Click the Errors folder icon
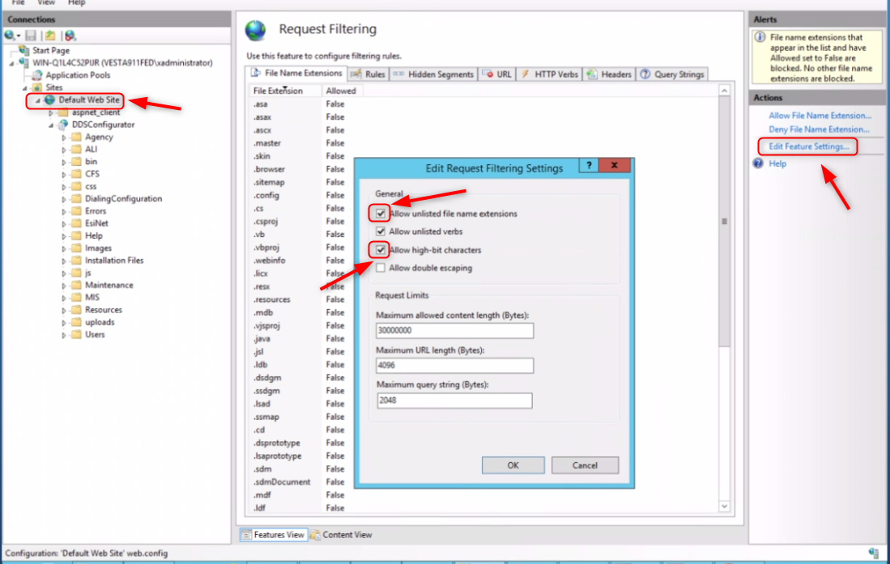Viewport: 890px width, 564px height. pos(76,211)
